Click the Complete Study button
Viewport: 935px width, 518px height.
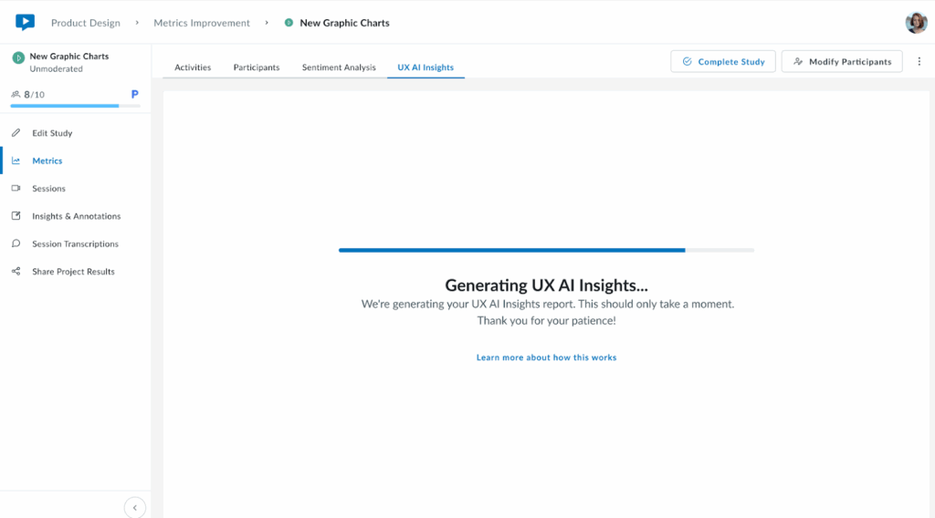723,61
